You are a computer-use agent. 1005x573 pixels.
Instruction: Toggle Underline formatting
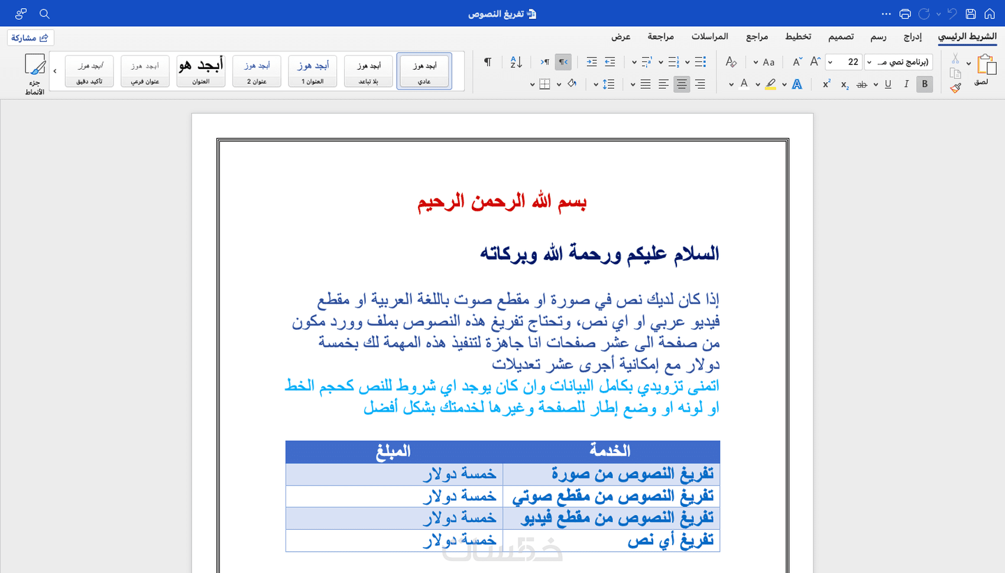pyautogui.click(x=888, y=84)
